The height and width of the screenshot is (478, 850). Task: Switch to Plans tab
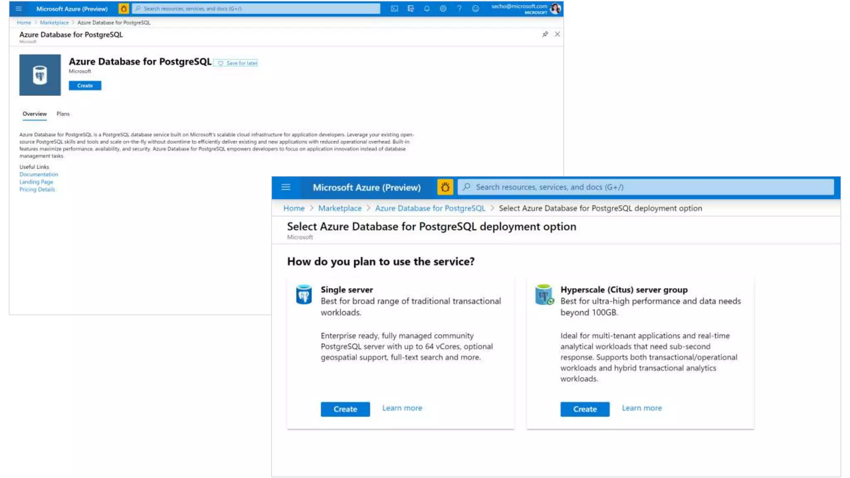tap(63, 114)
